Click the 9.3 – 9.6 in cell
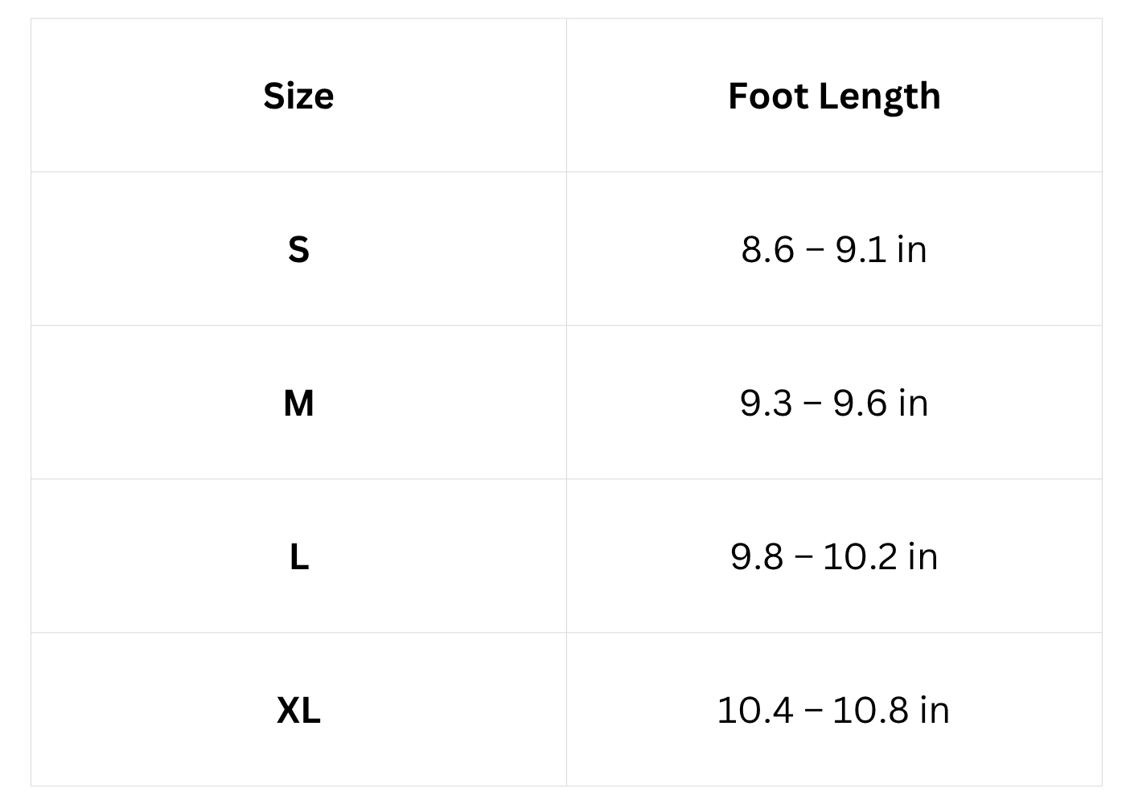1126x804 pixels. [834, 403]
